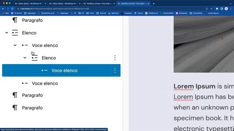The height and width of the screenshot is (131, 234).
Task: Select the grayscale image block in editor
Action: coord(204,44)
